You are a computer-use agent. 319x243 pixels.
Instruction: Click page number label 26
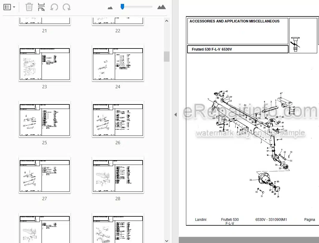(118, 143)
